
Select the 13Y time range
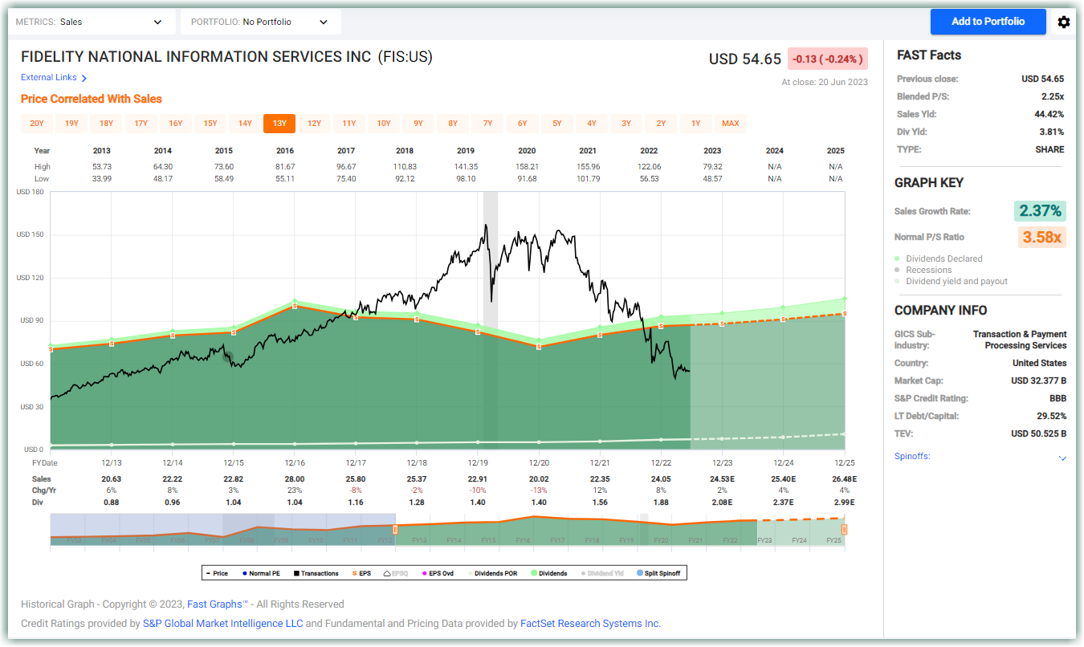[x=279, y=124]
